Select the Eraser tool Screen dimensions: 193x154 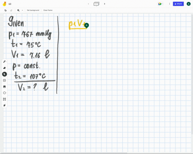coord(4,68)
